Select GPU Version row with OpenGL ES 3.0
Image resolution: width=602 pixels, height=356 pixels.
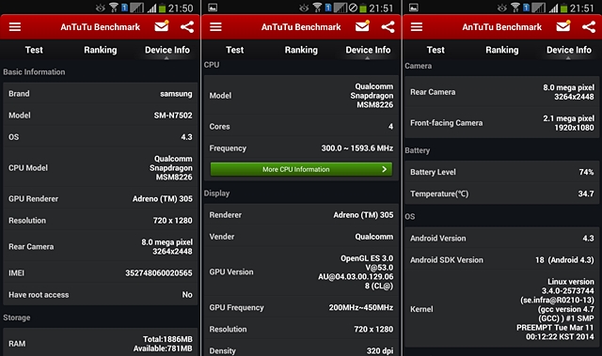click(301, 272)
